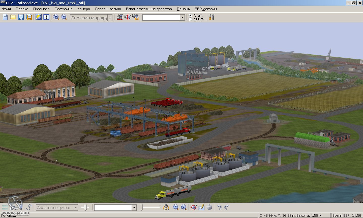Screen dimensions: 363x218
Task: Expand the empty top toolbar combo box arrow
Action: coord(182,18)
